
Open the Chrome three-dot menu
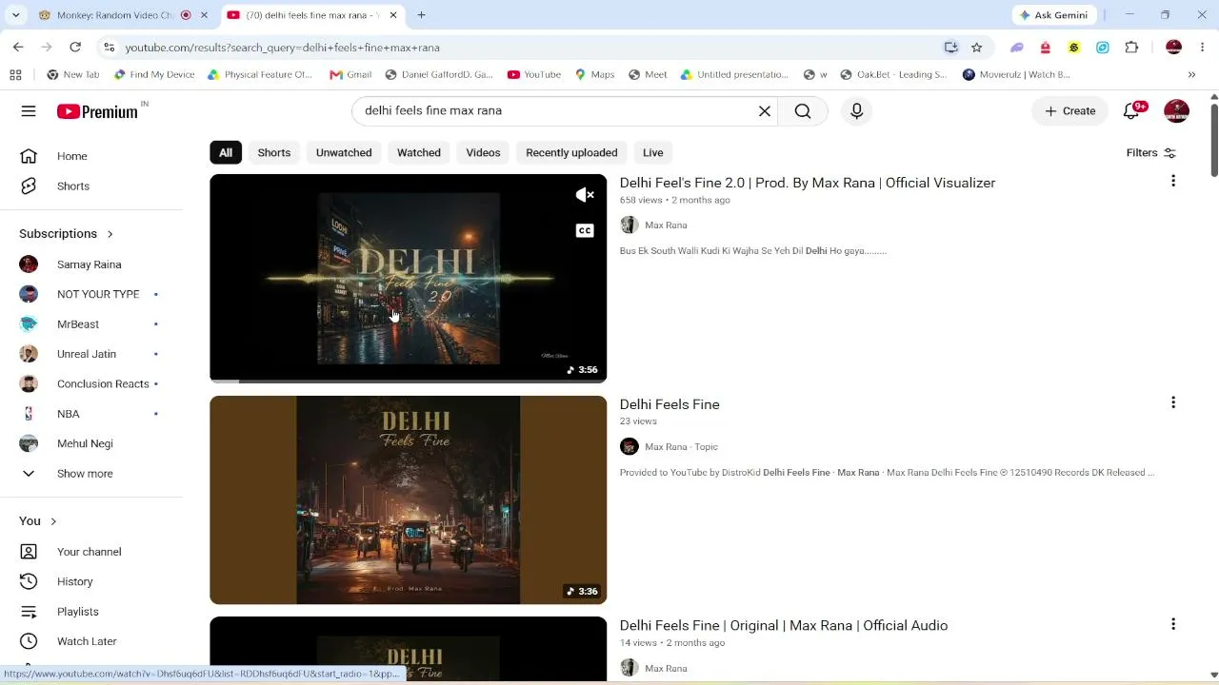1202,48
